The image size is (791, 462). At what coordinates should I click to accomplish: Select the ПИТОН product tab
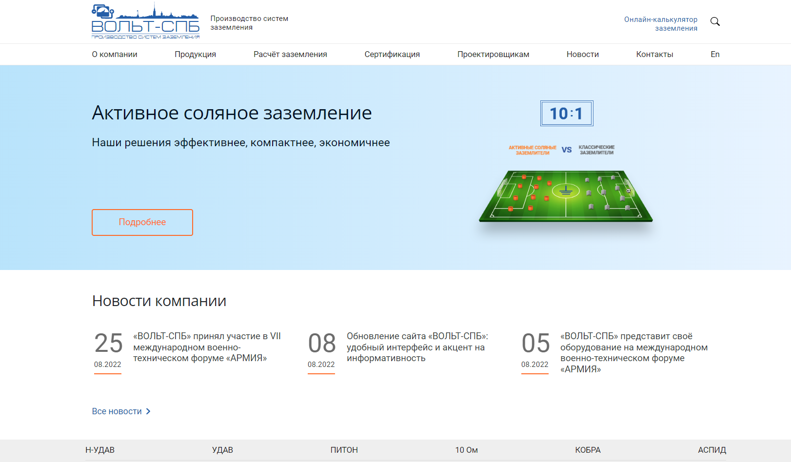[x=344, y=450]
